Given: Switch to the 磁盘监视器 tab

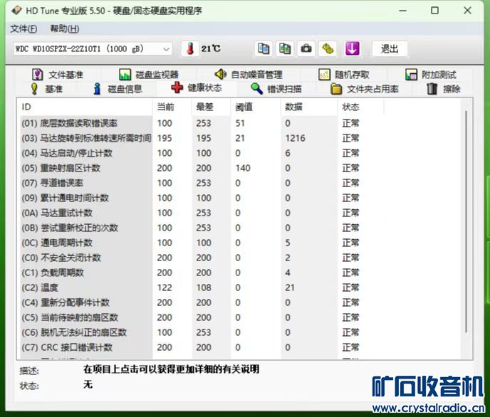Looking at the screenshot, I should point(149,75).
